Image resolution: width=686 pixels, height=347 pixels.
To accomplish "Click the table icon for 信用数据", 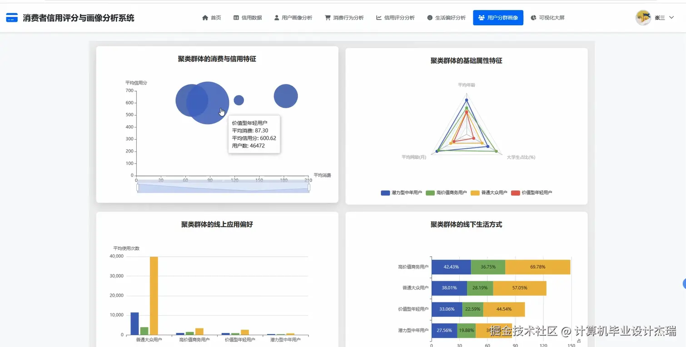I will 236,18.
